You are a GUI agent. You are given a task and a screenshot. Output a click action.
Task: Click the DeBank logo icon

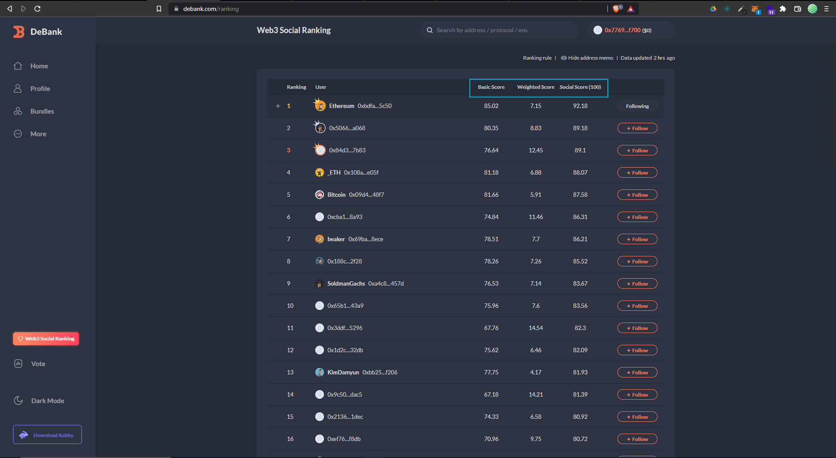19,32
